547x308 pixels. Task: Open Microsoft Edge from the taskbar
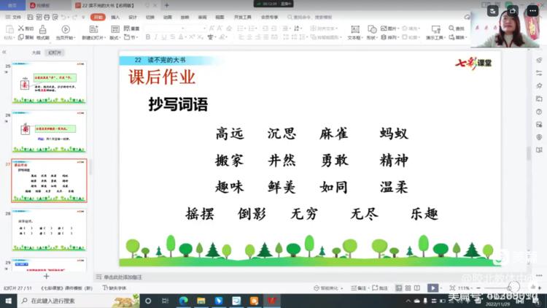pos(184,301)
